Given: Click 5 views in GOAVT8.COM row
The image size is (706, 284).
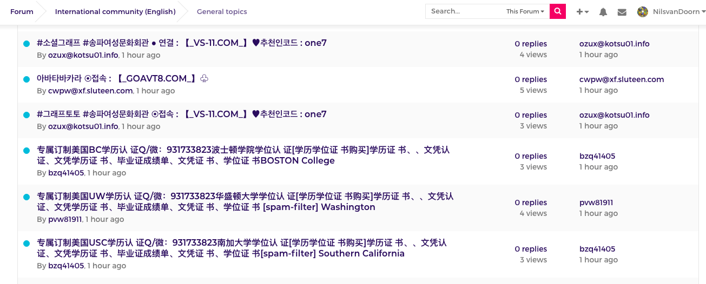Looking at the screenshot, I should tap(533, 90).
